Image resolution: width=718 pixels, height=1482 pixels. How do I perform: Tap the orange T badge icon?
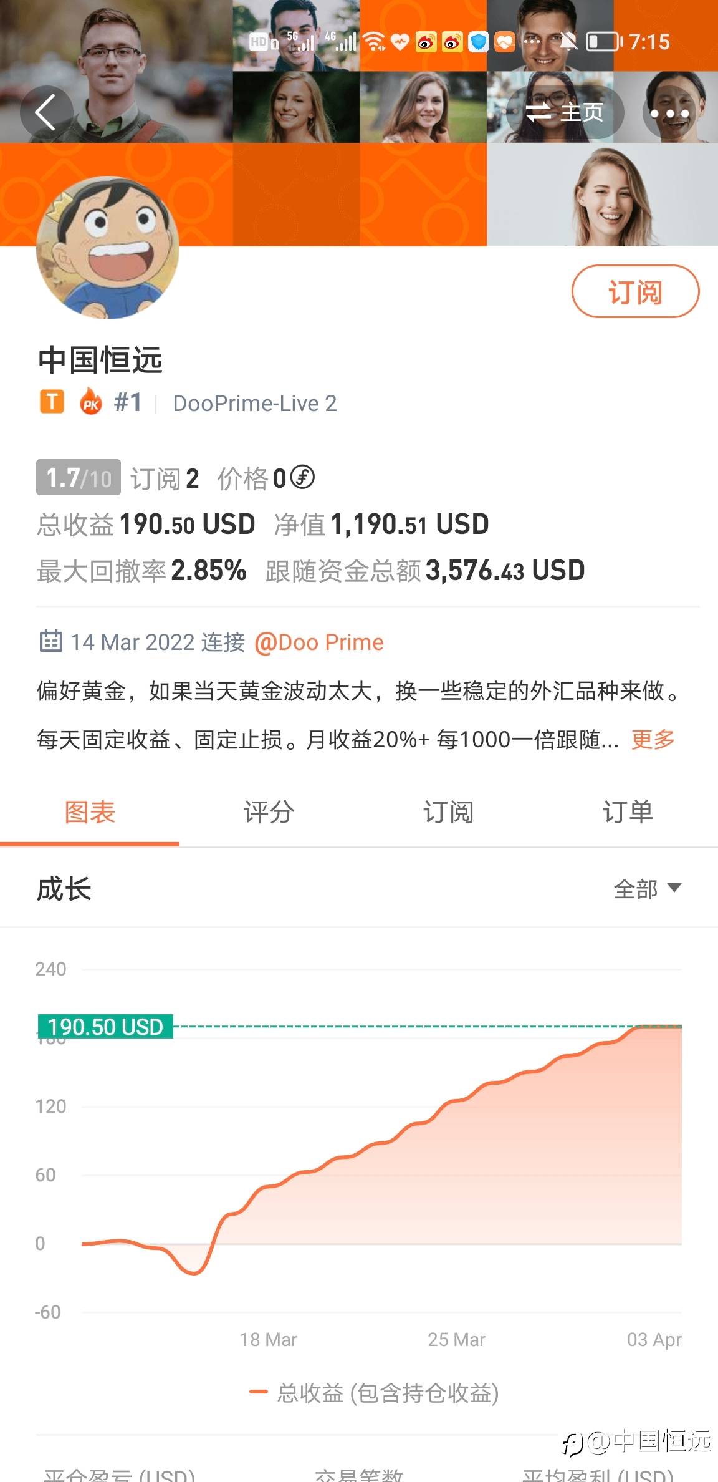click(52, 402)
